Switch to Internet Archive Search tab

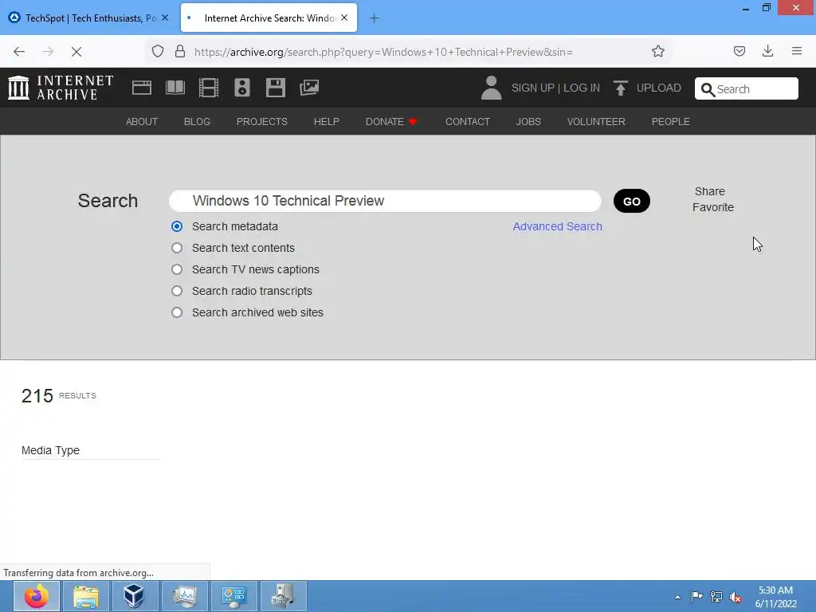point(269,18)
